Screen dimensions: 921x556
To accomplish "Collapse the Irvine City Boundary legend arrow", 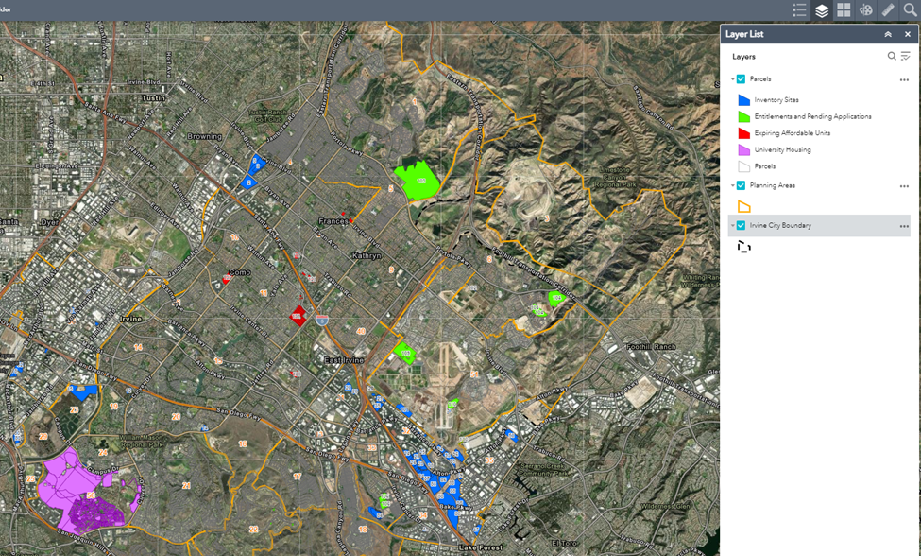I will [x=732, y=225].
